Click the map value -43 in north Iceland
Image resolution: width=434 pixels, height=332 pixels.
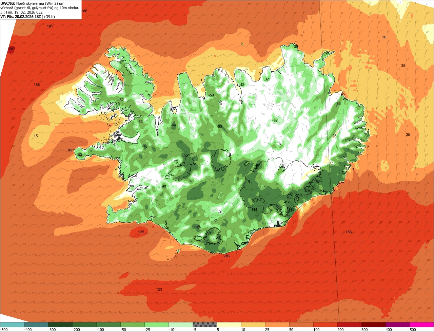click(242, 85)
